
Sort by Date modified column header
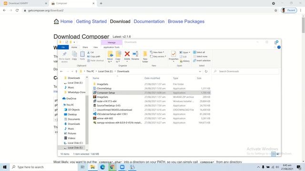tap(152, 78)
